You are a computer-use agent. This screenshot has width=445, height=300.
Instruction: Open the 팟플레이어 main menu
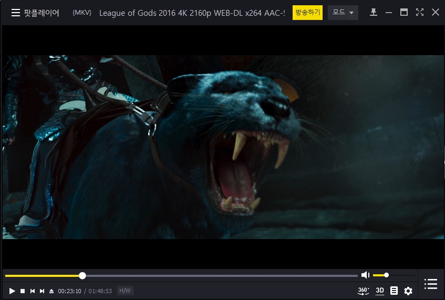[35, 13]
